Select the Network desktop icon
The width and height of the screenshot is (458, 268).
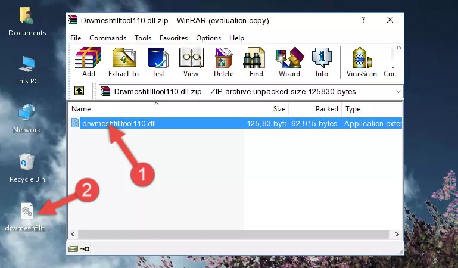point(27,119)
